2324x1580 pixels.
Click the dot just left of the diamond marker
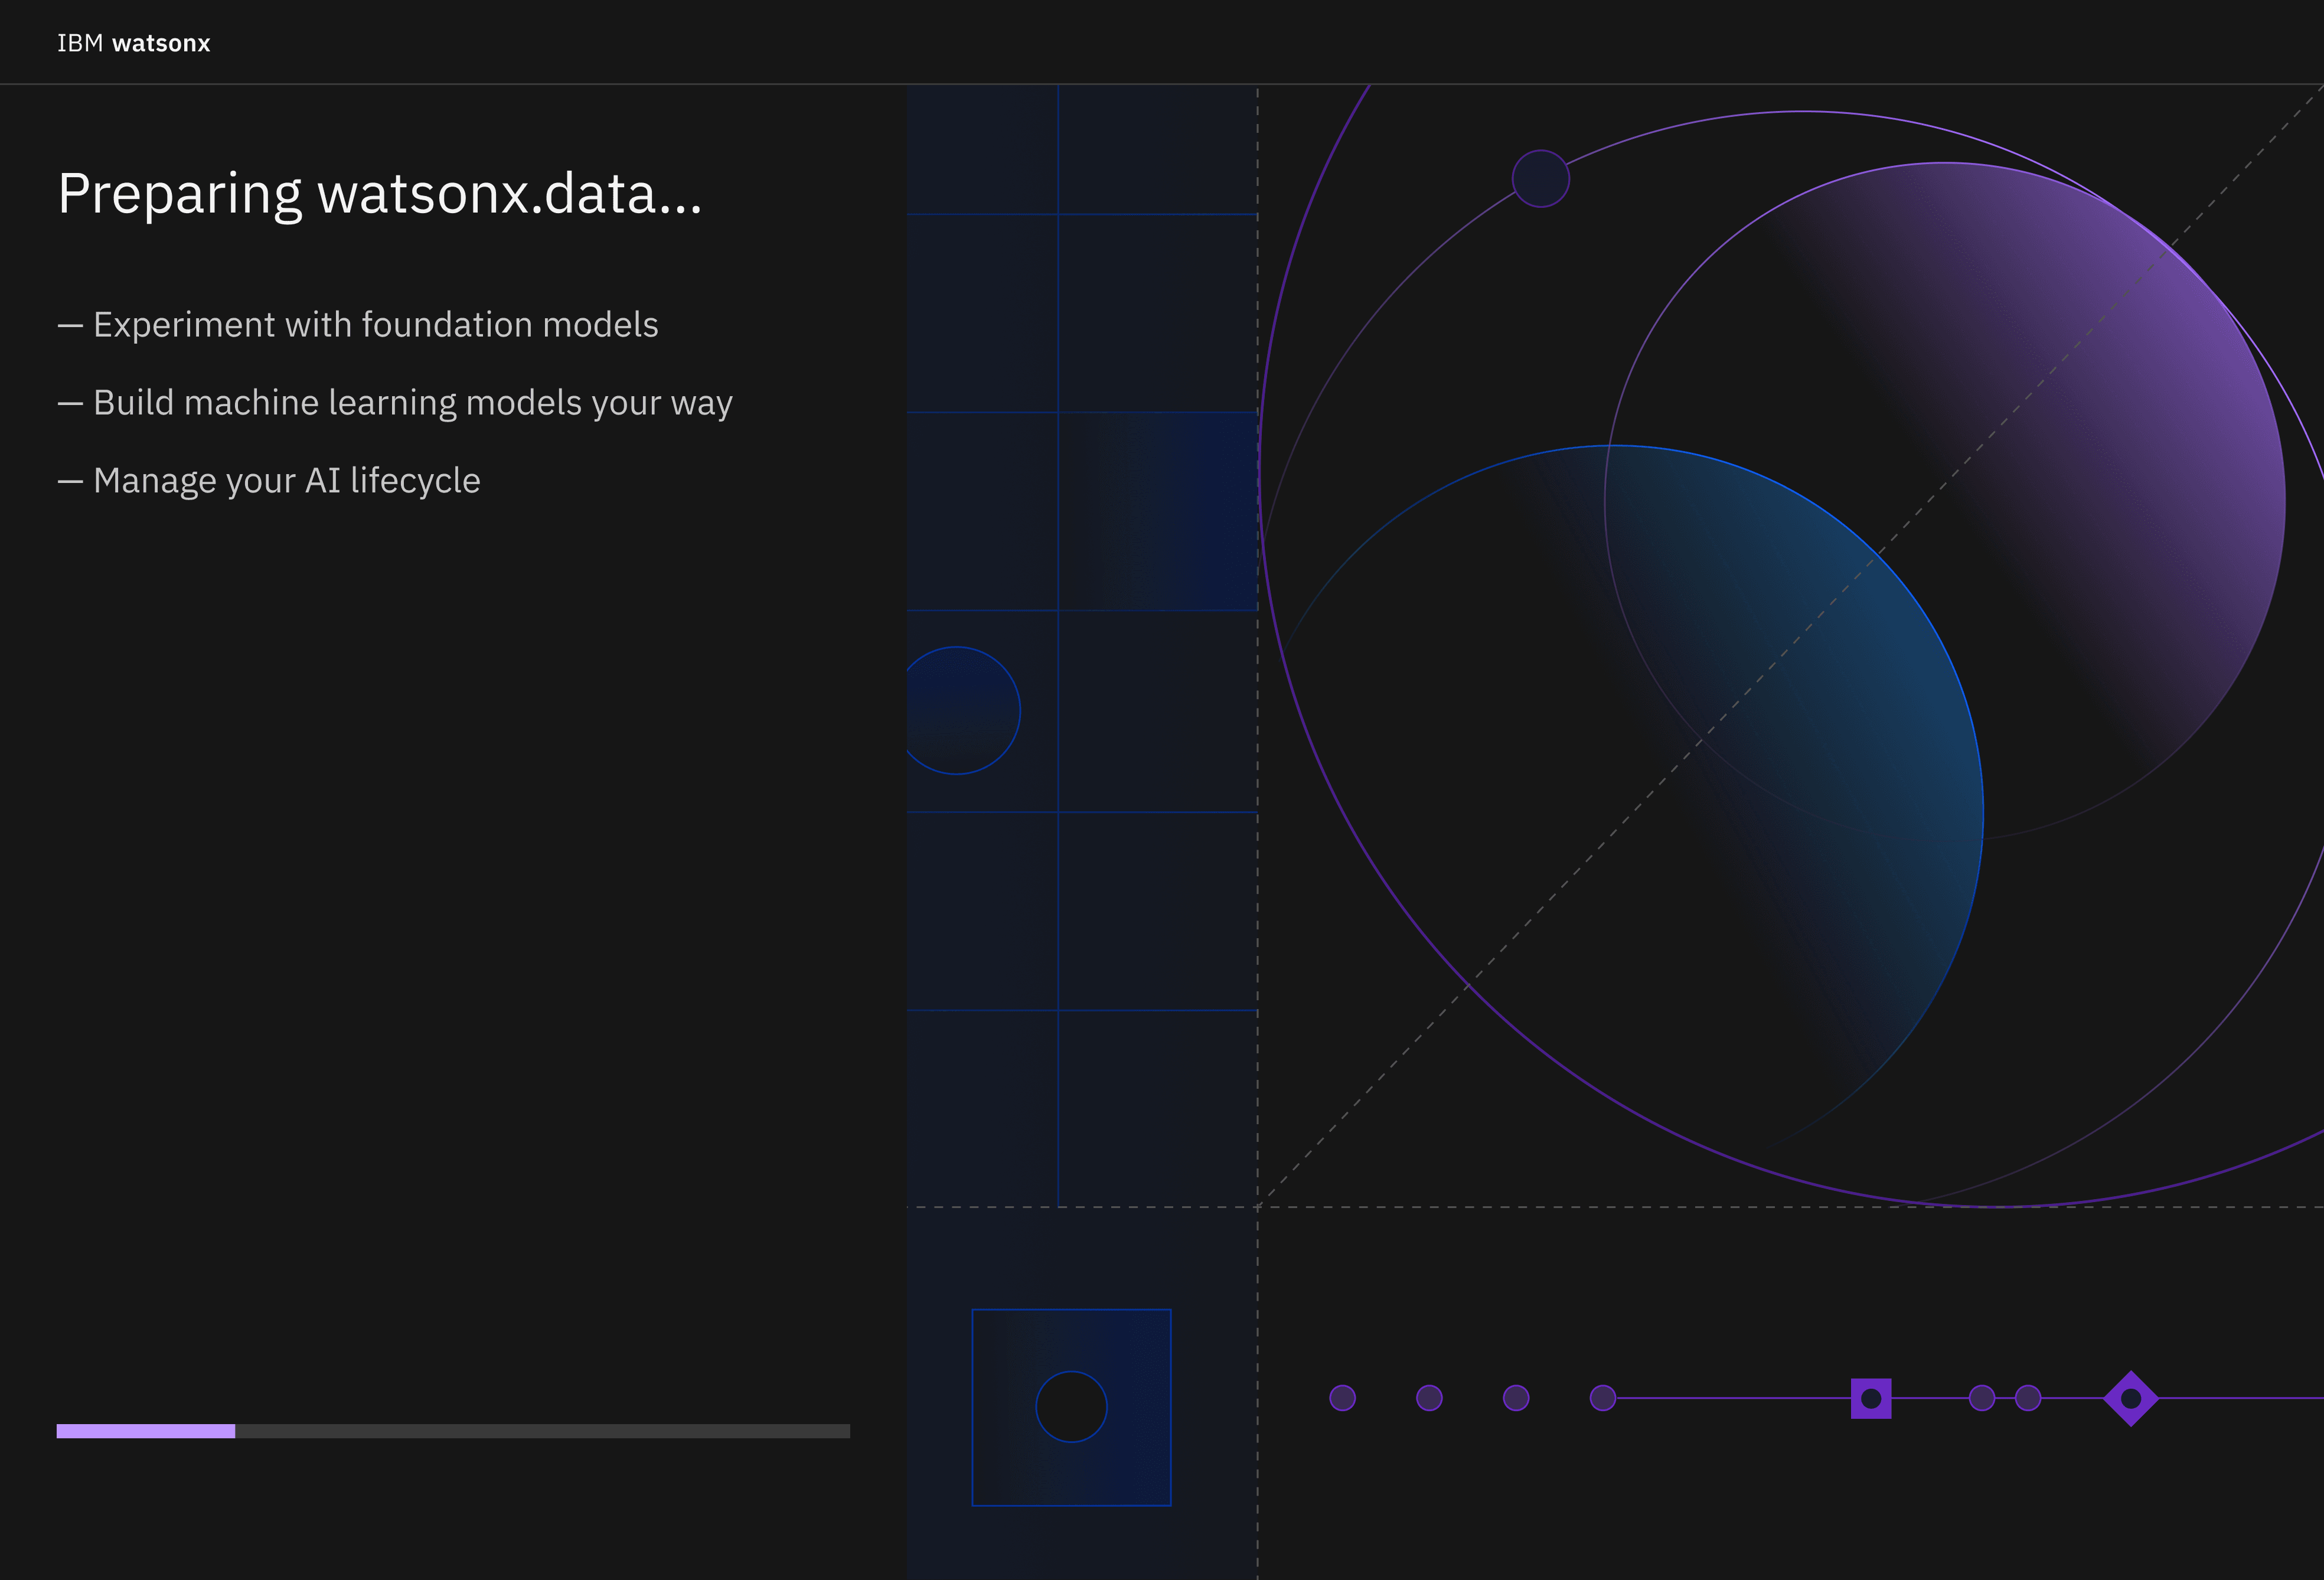point(2027,1398)
